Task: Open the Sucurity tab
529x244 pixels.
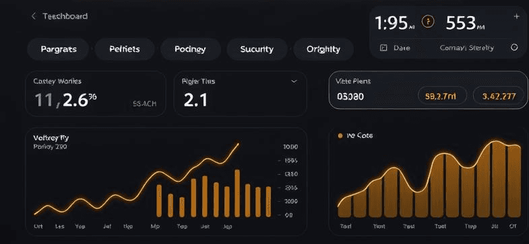Action: (x=257, y=49)
